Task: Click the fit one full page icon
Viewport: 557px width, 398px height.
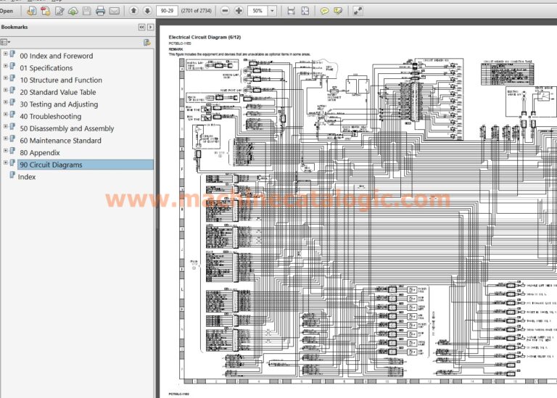Action: pos(305,11)
